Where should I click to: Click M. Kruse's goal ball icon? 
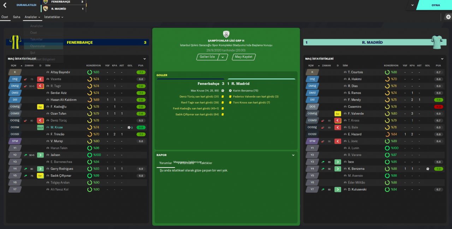pos(129,127)
